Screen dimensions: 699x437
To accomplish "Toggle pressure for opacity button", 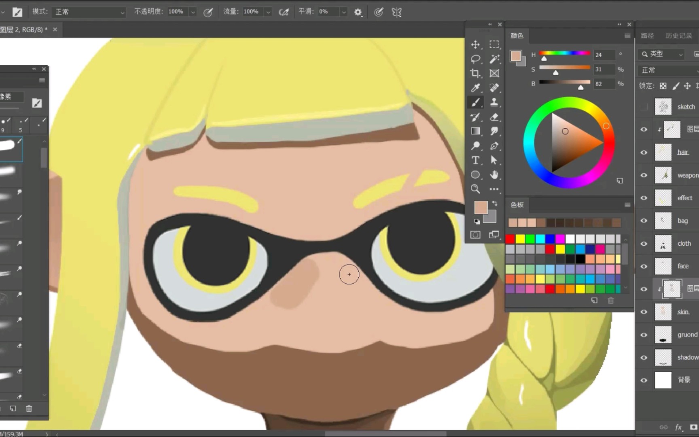I will pyautogui.click(x=208, y=12).
